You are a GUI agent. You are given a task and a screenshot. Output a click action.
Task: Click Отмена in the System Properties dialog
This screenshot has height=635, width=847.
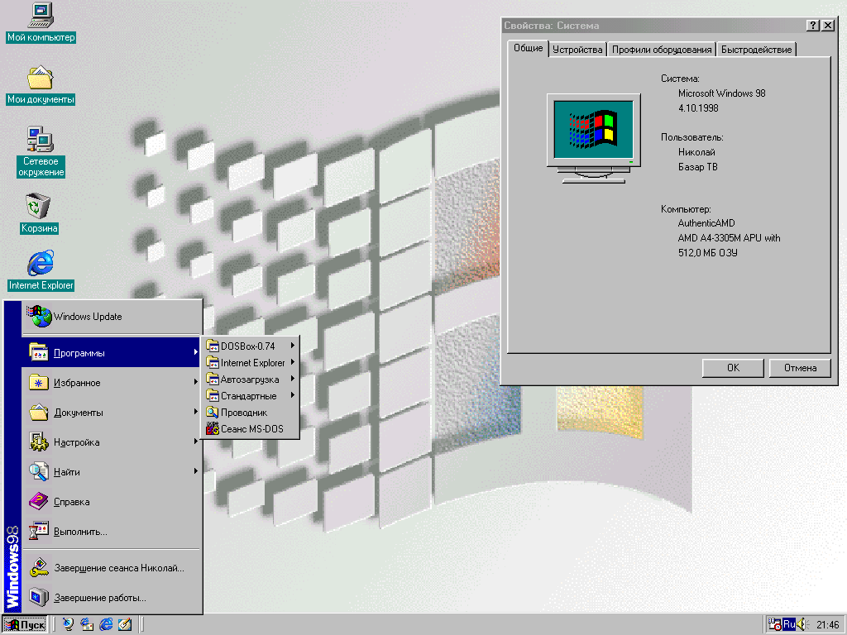pos(800,368)
